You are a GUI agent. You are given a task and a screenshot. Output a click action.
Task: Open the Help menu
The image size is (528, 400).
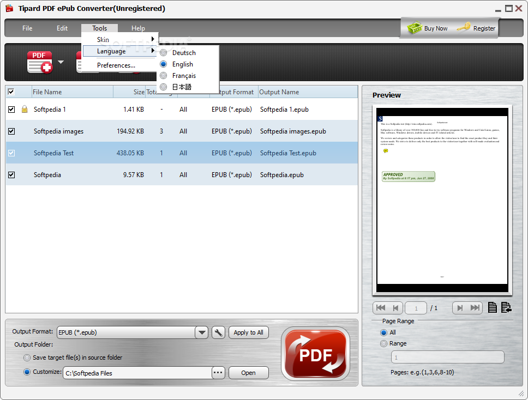click(138, 28)
